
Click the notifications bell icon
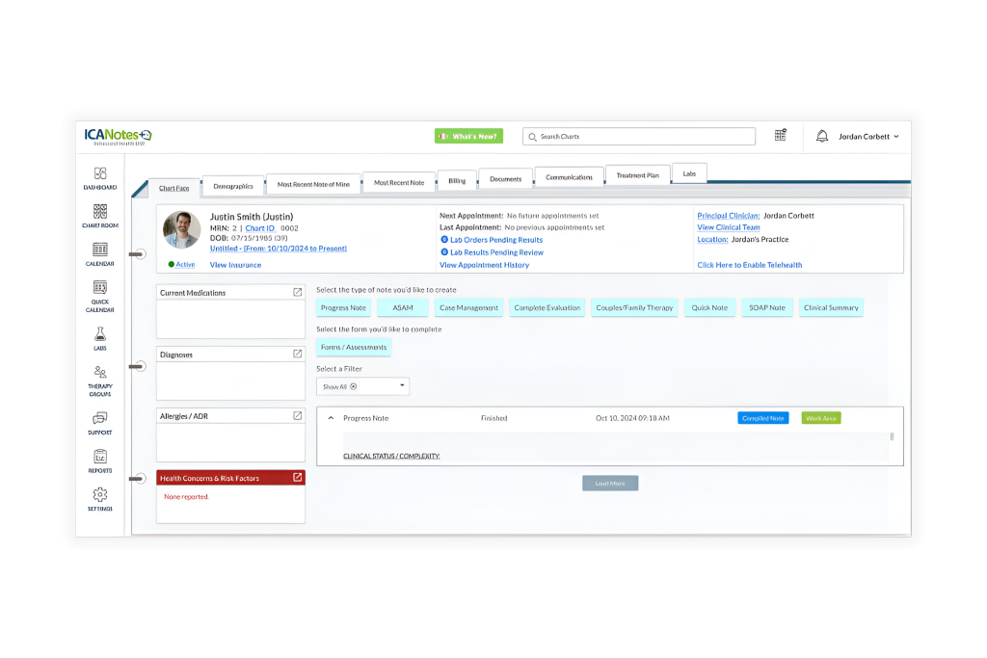(x=822, y=137)
